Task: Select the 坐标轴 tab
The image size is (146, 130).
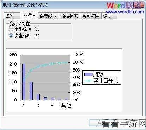Action: point(29,15)
